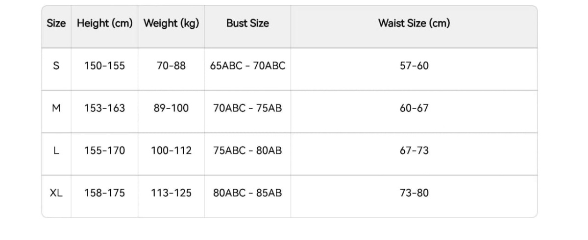Select weight cell 100-112
The height and width of the screenshot is (240, 588).
(171, 151)
